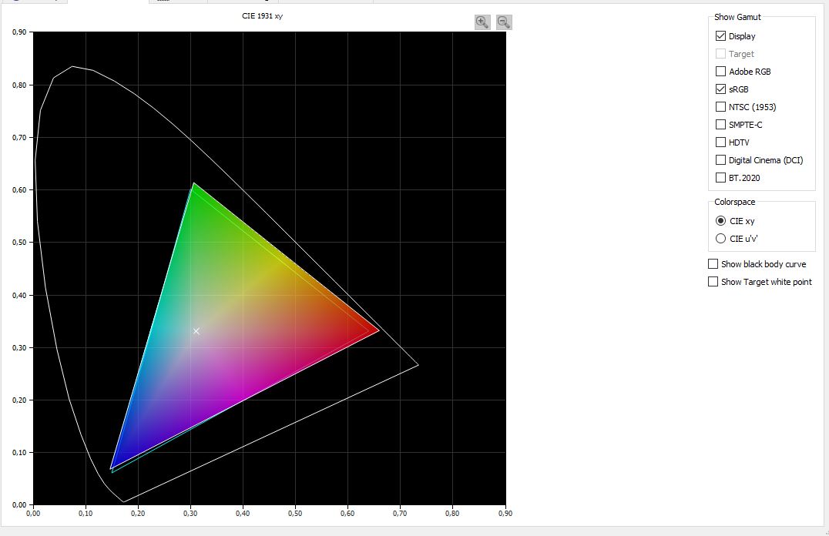This screenshot has height=536, width=829.
Task: Click the white point X marker
Action: click(196, 331)
